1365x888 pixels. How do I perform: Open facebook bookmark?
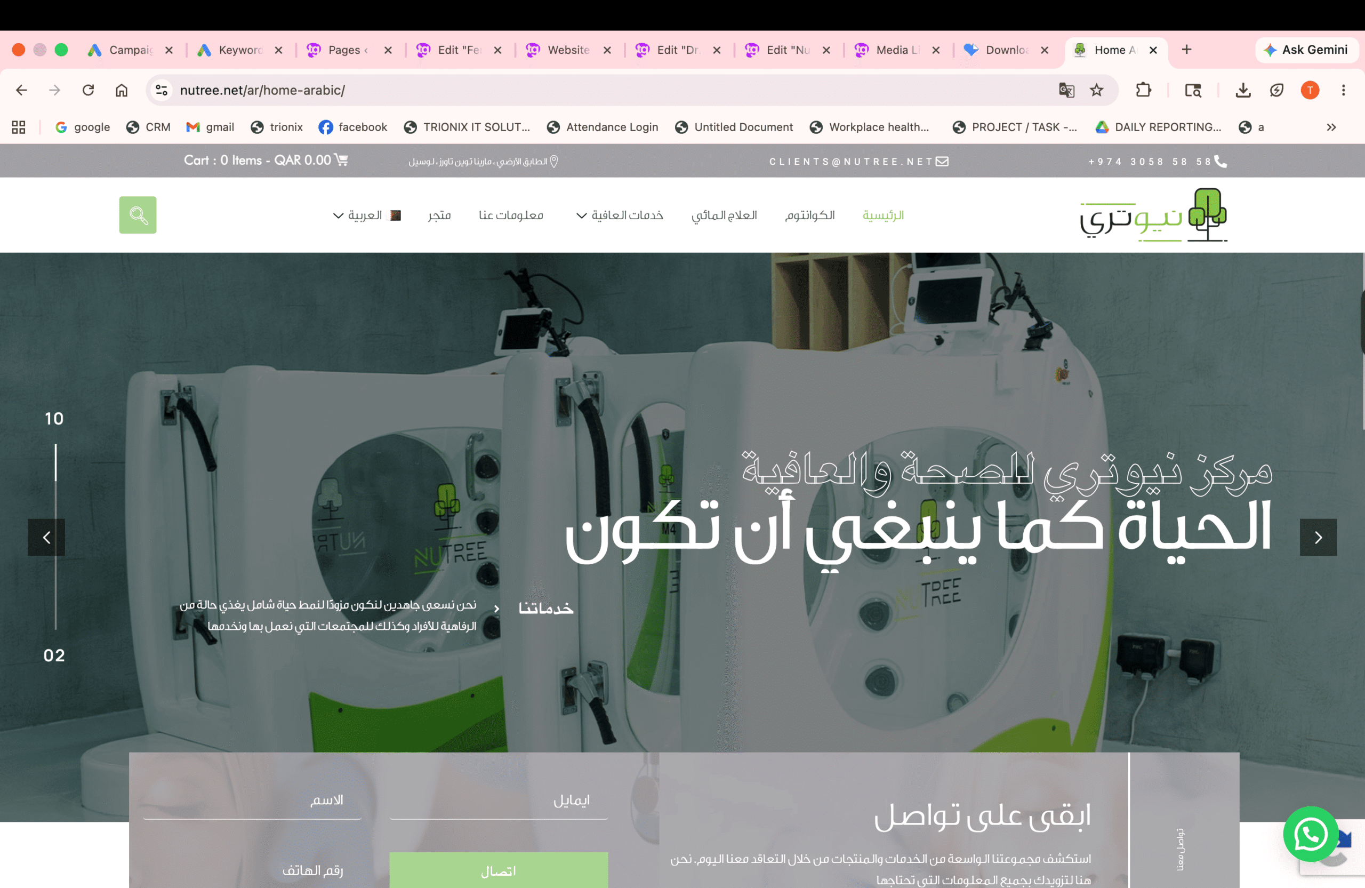coord(353,127)
